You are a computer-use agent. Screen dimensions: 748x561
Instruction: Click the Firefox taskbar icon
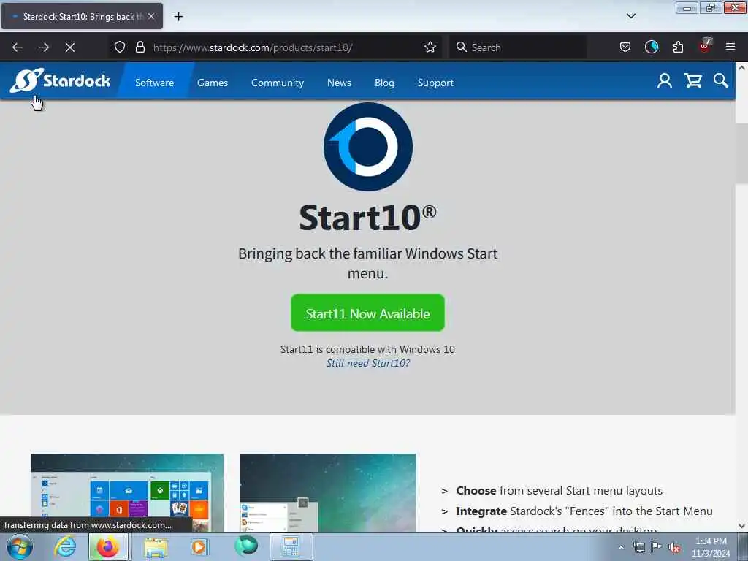(108, 546)
